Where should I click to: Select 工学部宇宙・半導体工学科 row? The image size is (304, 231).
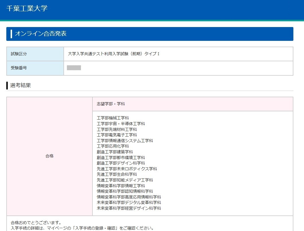coord(121,124)
